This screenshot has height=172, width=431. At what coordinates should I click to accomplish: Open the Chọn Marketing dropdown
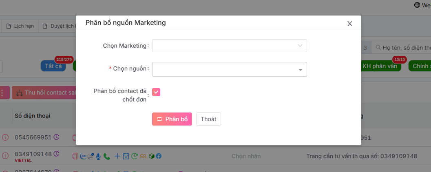(x=229, y=46)
